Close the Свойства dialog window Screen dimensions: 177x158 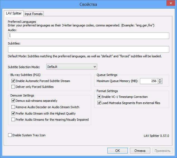[x=171, y=3]
